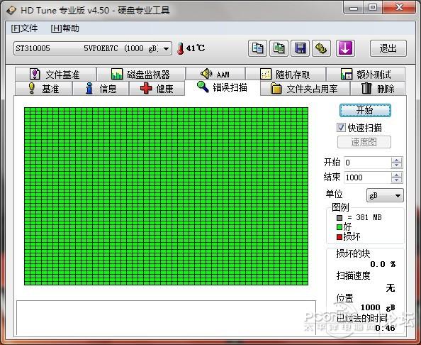Switch to the 信息 info tab
The image size is (421, 345).
[101, 89]
